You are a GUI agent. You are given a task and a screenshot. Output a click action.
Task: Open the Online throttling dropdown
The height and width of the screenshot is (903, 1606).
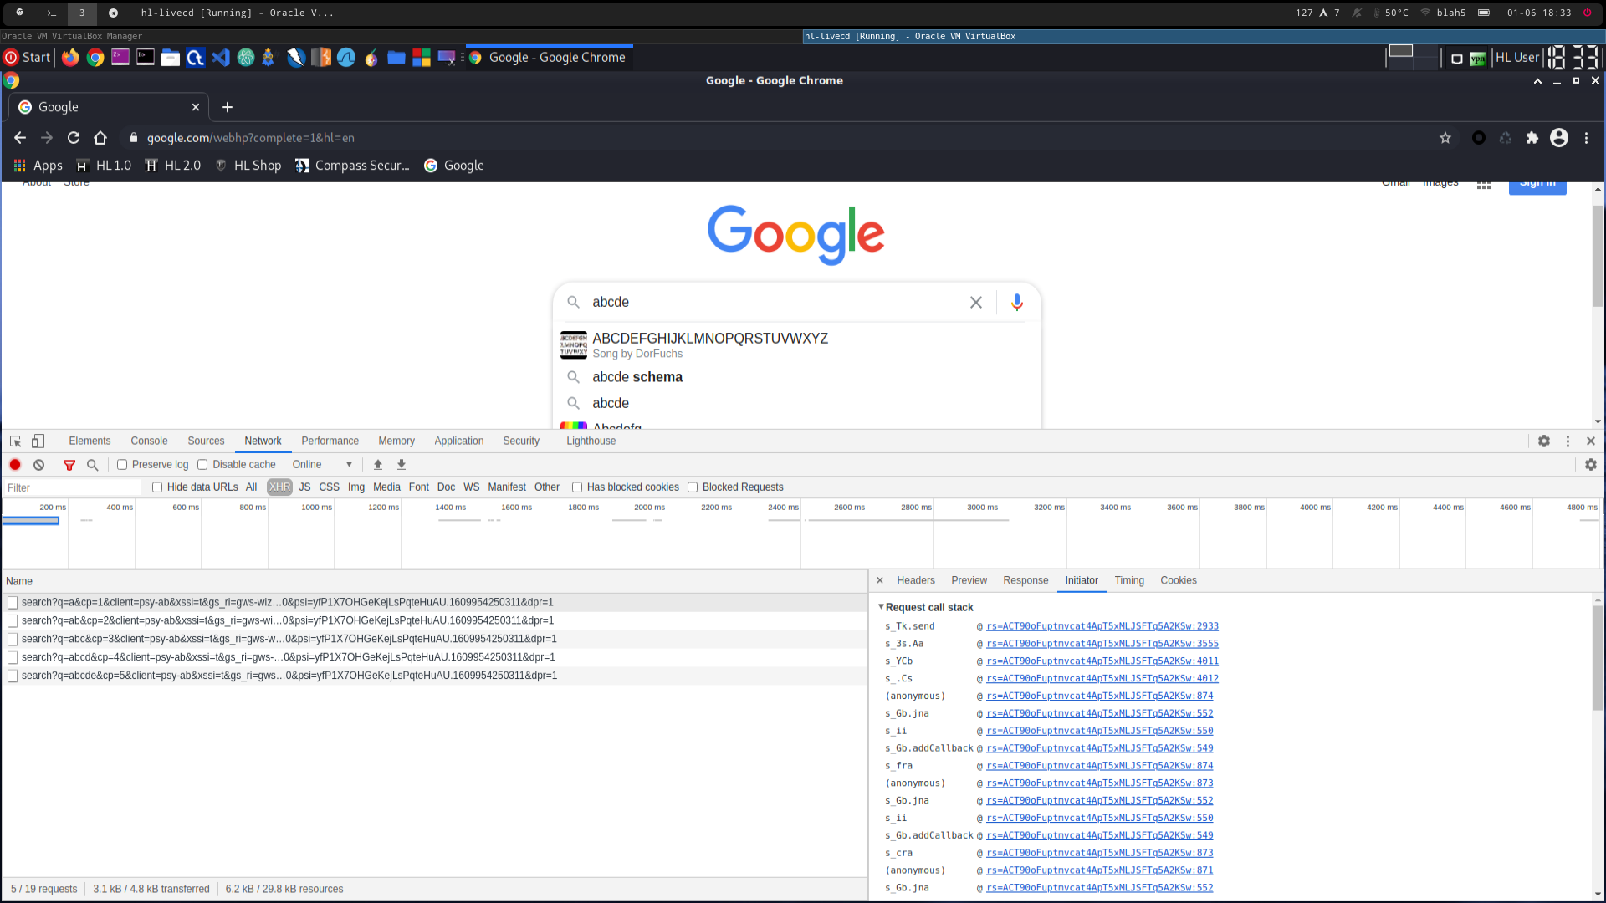[x=322, y=465]
